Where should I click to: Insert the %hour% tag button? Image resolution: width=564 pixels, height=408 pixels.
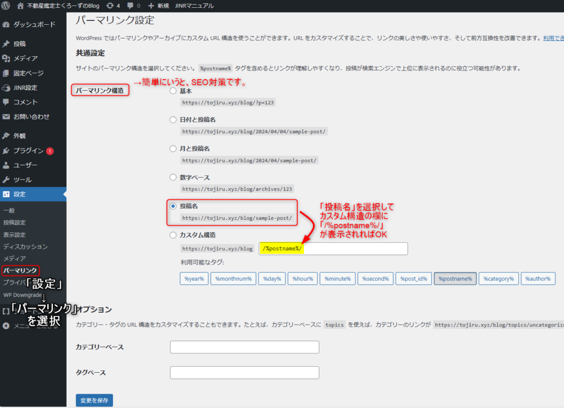pyautogui.click(x=302, y=279)
